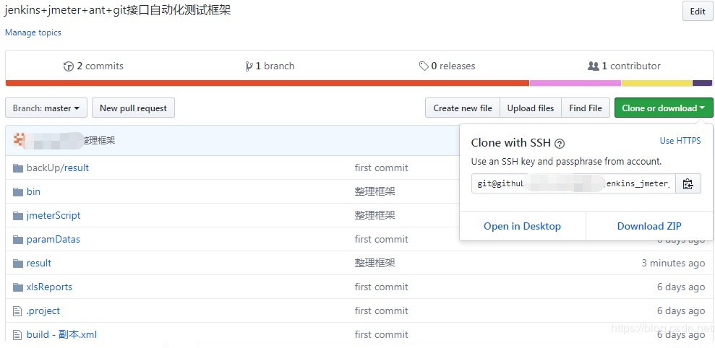Click first commit message on paramDatas row

381,239
